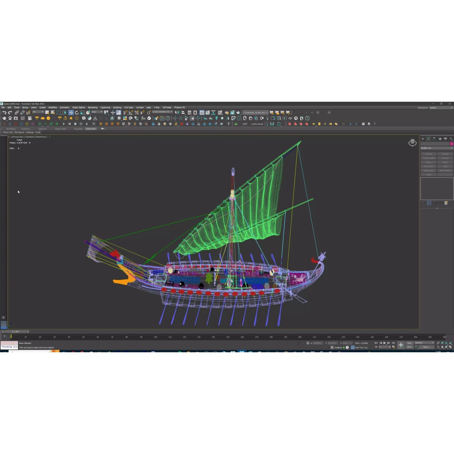
Task: Open the Graph Editors menu
Action: click(x=79, y=108)
